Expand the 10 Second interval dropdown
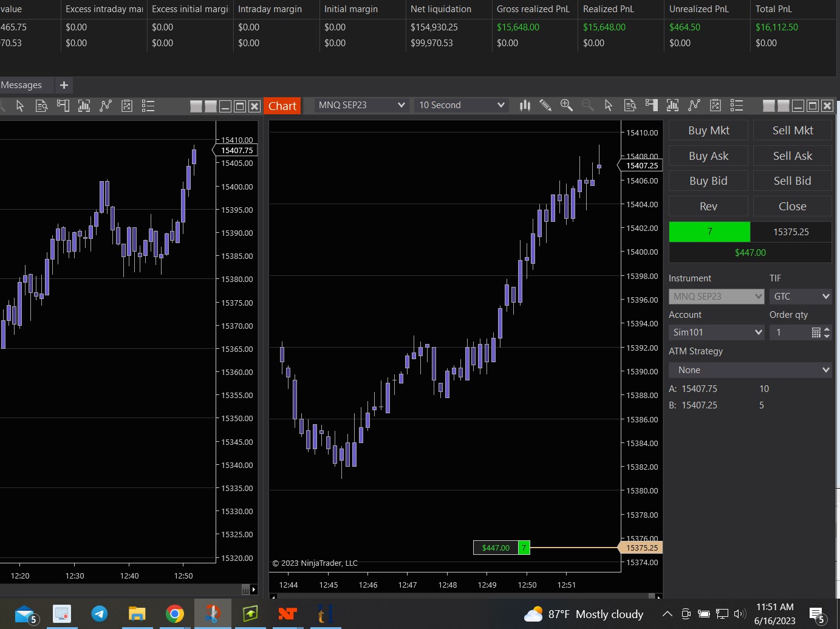Image resolution: width=840 pixels, height=629 pixels. point(462,105)
